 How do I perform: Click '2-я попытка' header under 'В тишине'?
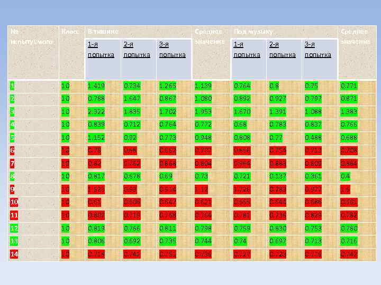tap(137, 50)
